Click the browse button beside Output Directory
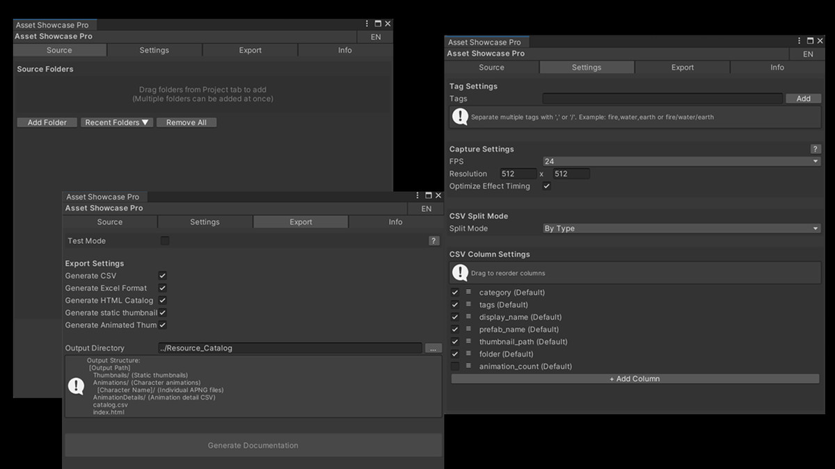The width and height of the screenshot is (835, 469). [433, 348]
